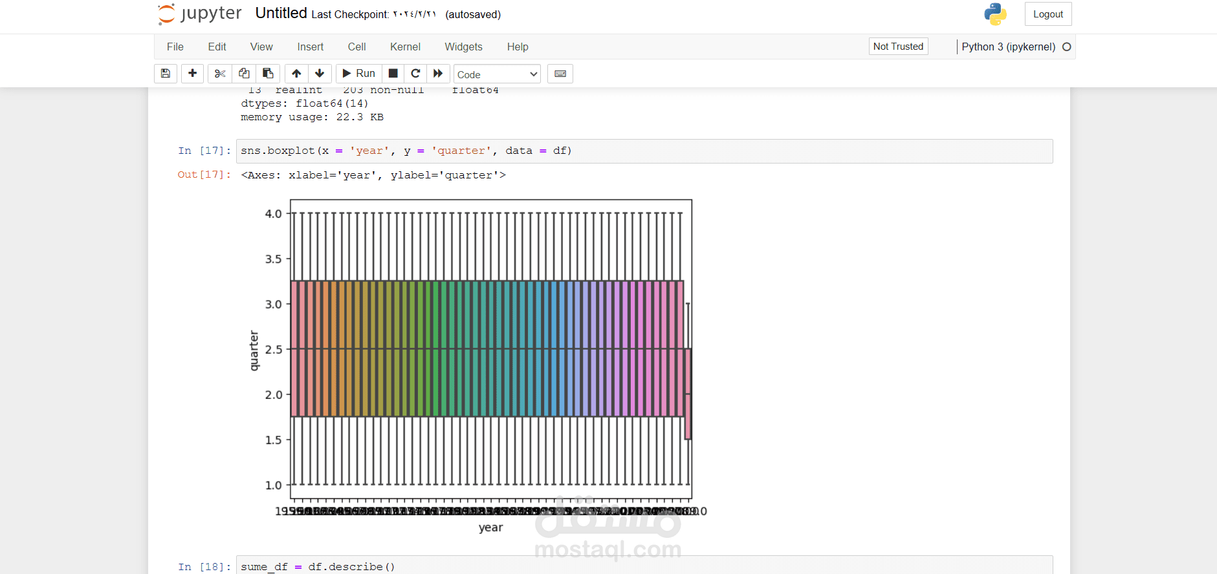Click into the sns.boxplot code cell
The image size is (1217, 574).
[x=644, y=151]
